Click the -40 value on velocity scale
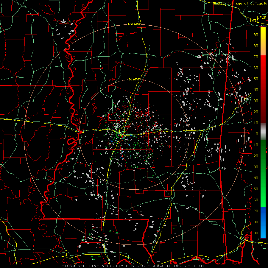Viewport: 268px width, 268px height. (255, 178)
